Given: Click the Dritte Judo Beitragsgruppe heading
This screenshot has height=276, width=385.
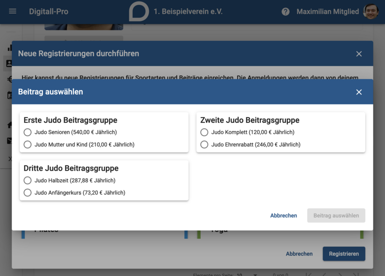Looking at the screenshot, I should tap(71, 169).
